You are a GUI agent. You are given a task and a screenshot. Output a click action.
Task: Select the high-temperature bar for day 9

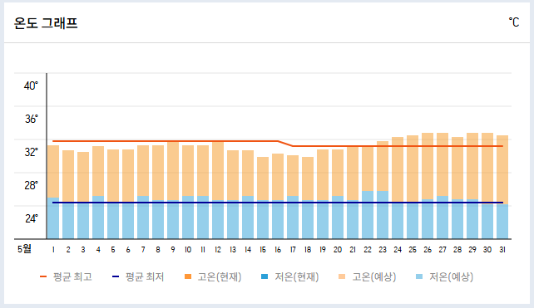pos(173,171)
